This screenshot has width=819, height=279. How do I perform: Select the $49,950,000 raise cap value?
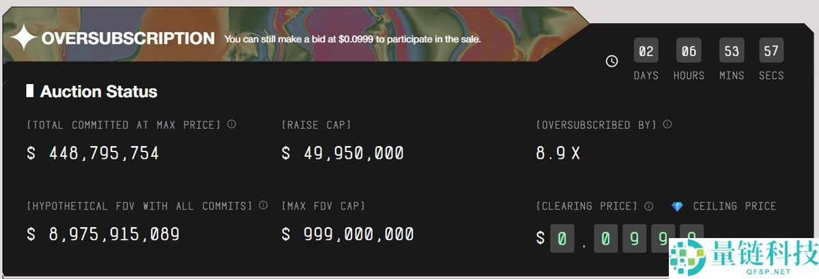[x=343, y=153]
